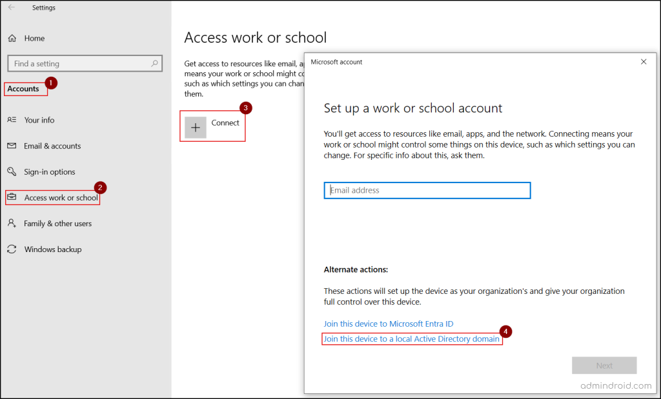Image resolution: width=661 pixels, height=399 pixels.
Task: Click the Family & other users people icon
Action: point(12,223)
